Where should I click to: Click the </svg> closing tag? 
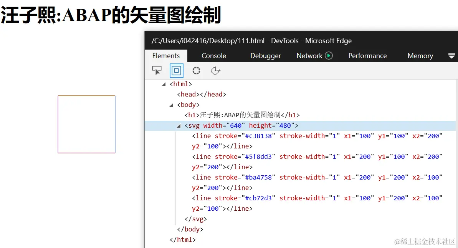tap(196, 219)
